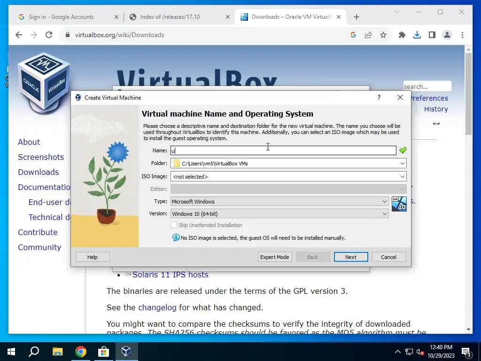Open a new Chrome tab with plus icon

tap(356, 17)
